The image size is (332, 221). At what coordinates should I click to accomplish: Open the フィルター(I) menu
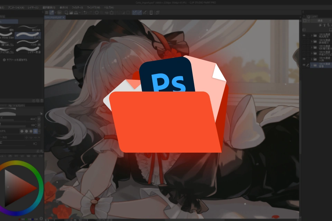coord(77,7)
